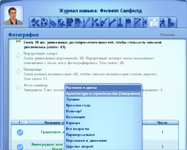
Task: Open the handiness skill tab with wrench icon
Action: click(113, 22)
